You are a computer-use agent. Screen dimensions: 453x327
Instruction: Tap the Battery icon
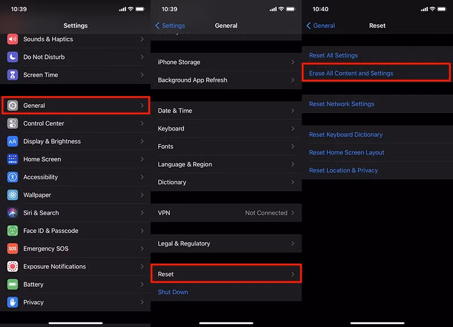coord(12,285)
